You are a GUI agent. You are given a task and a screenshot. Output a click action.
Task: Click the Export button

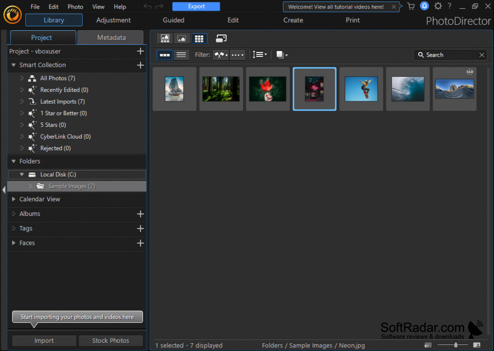[196, 6]
